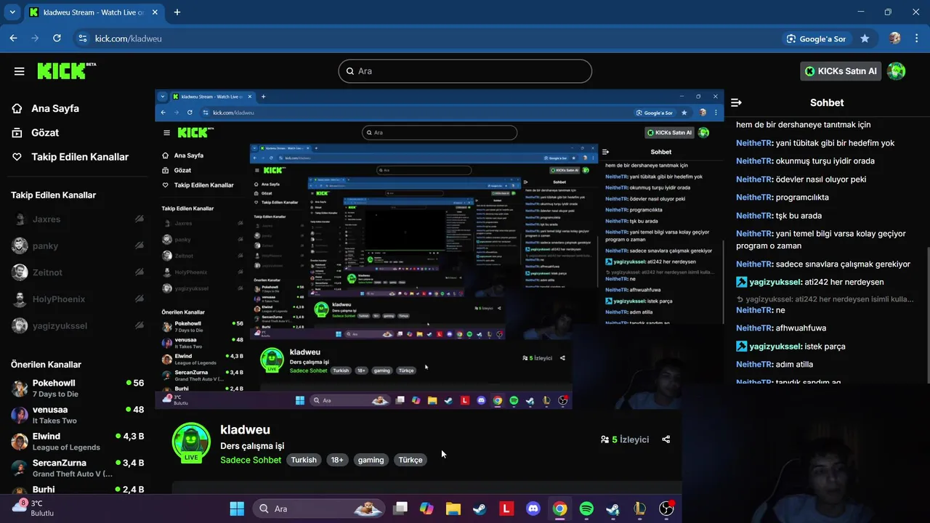Viewport: 930px width, 523px height.
Task: Click yagizyukssel on 'istek parça' message
Action: (776, 346)
